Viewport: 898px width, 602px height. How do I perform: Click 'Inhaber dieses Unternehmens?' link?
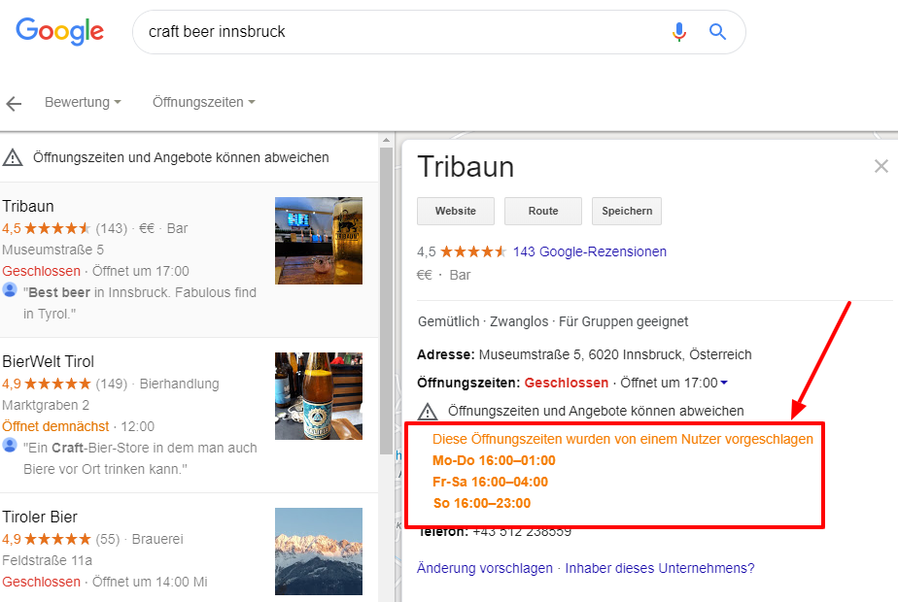[x=660, y=568]
